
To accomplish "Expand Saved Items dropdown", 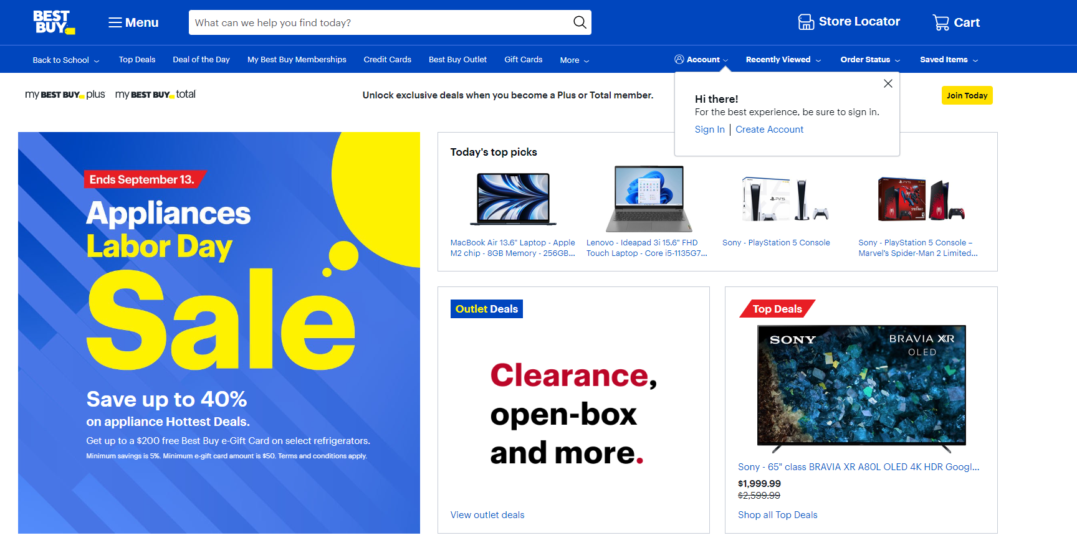I will click(x=949, y=60).
